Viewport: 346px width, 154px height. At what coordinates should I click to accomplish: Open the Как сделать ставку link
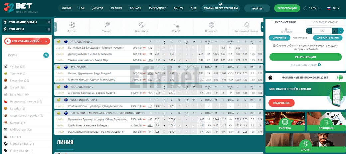[x=304, y=65]
